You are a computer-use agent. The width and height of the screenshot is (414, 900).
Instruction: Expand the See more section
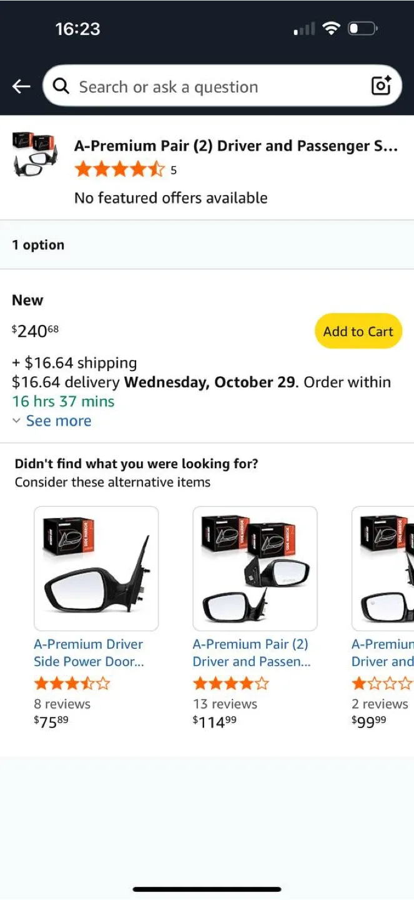(x=58, y=421)
